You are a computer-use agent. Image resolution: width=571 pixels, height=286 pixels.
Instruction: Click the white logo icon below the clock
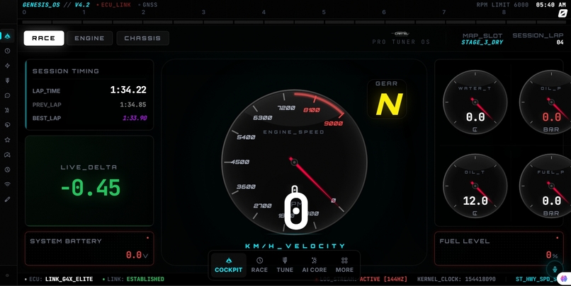pyautogui.click(x=562, y=14)
